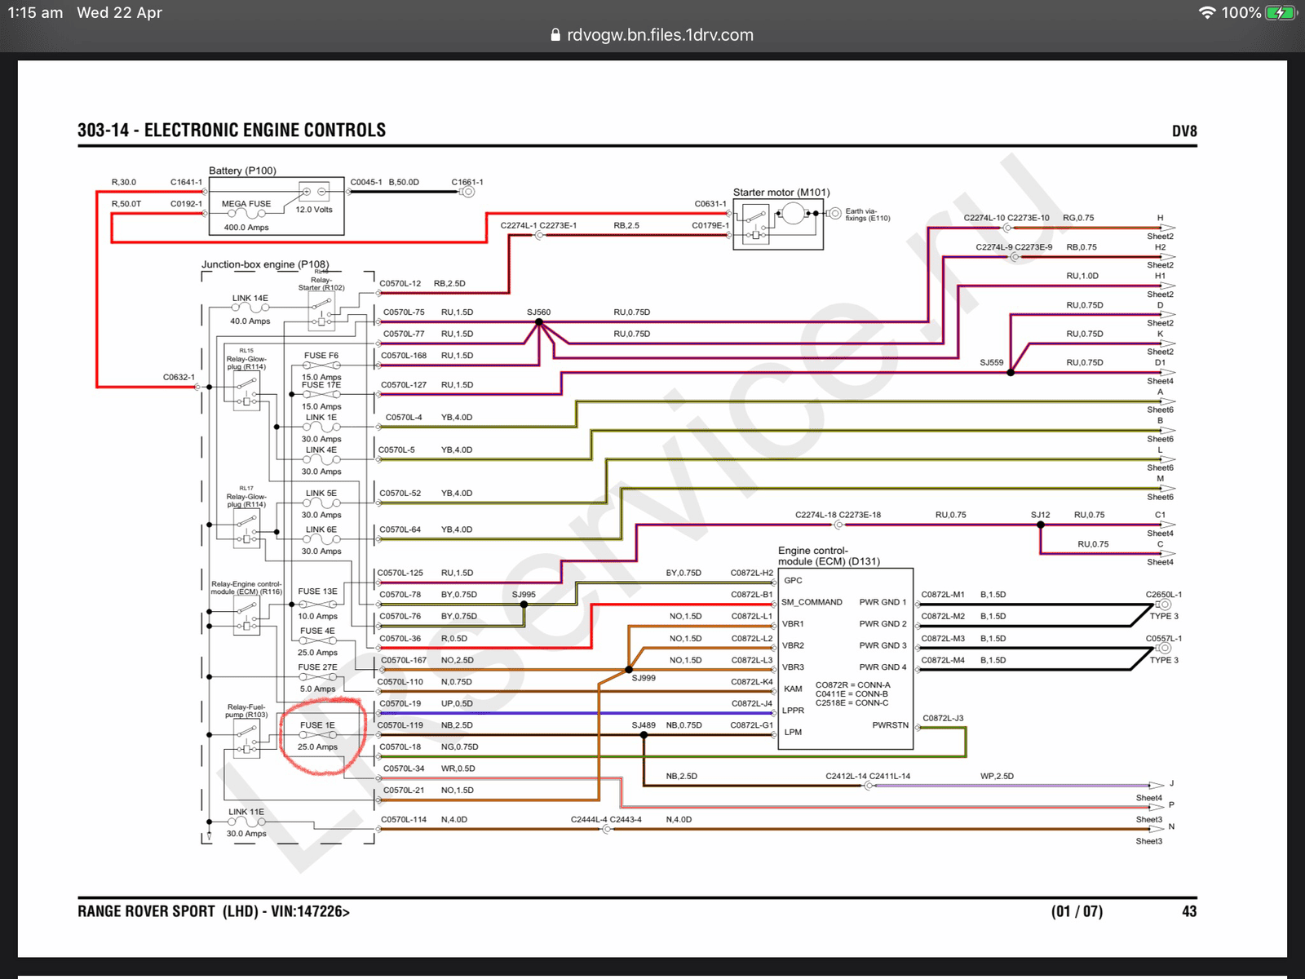Tap the C2650L-1 ground symbol
Screen dimensions: 1305x979
(x=1164, y=605)
